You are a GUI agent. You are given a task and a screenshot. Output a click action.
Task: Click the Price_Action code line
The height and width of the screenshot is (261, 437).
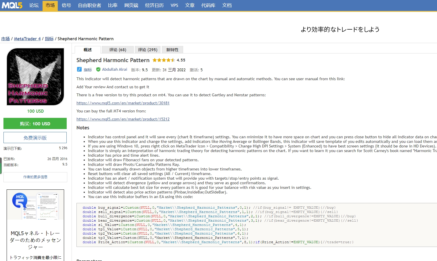pyautogui.click(x=218, y=242)
